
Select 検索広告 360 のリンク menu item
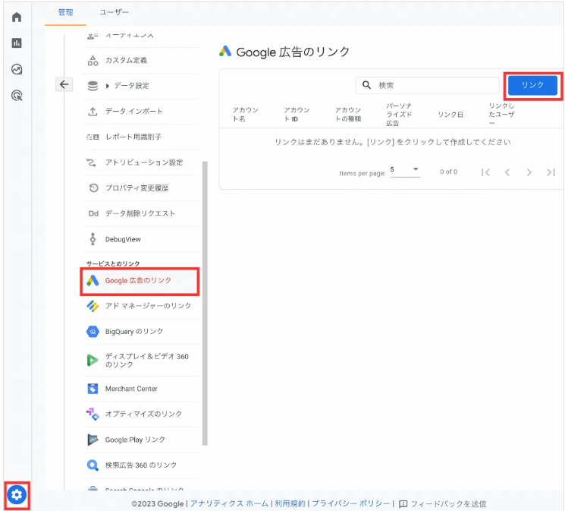[x=140, y=465]
